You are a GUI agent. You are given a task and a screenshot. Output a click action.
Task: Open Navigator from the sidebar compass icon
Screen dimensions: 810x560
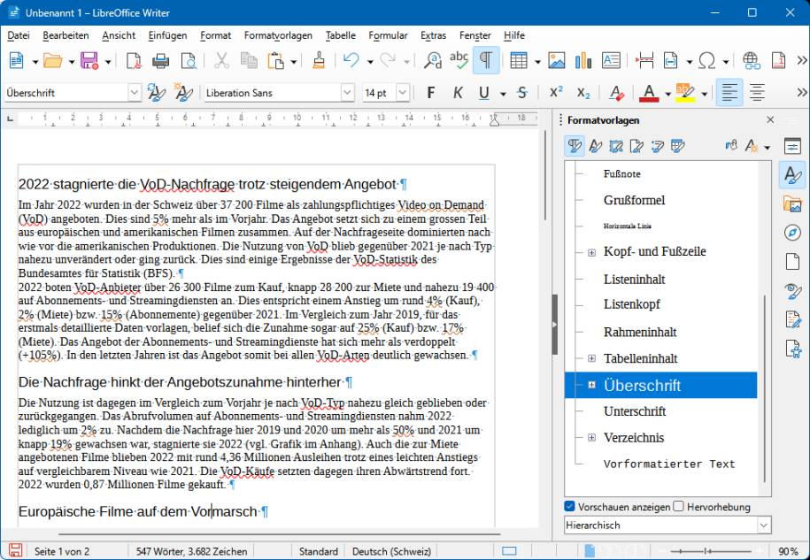(792, 233)
